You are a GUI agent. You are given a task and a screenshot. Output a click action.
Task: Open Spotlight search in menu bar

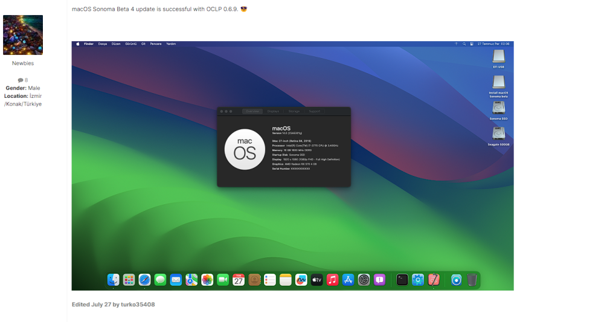464,44
